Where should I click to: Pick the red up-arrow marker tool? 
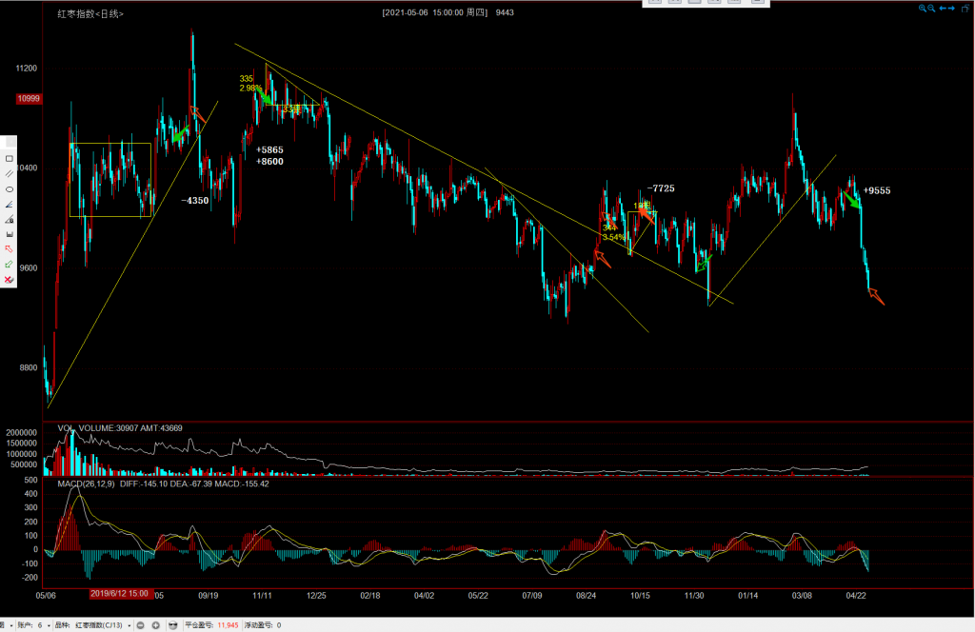(10, 249)
